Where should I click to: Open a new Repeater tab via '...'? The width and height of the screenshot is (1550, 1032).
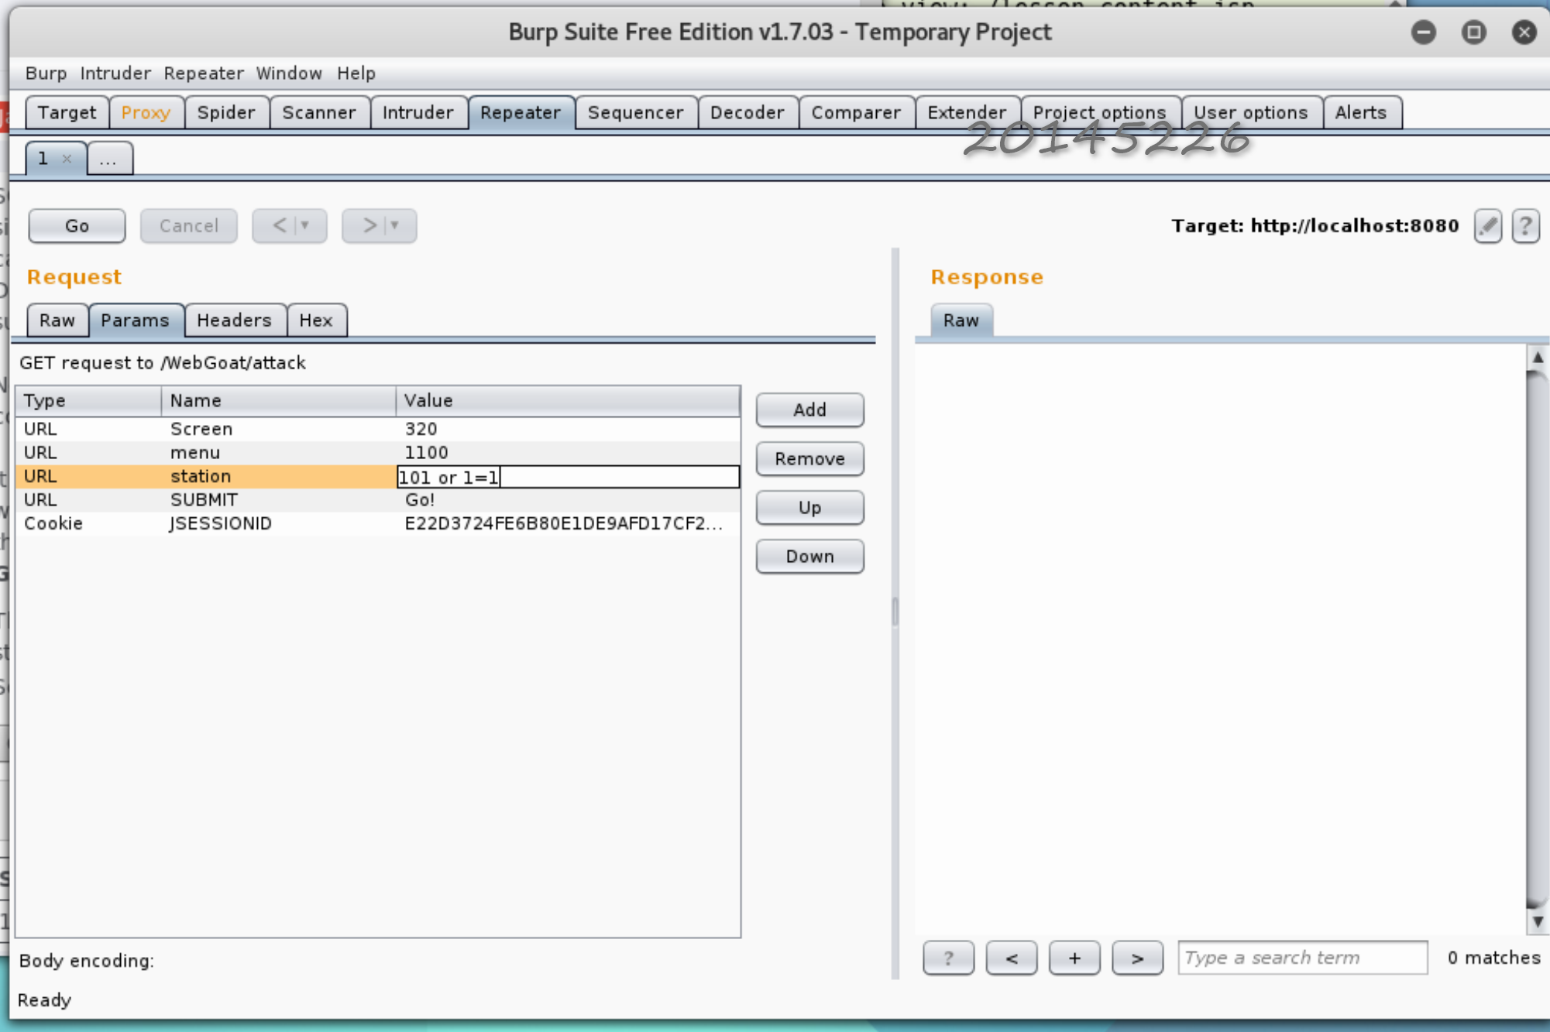coord(109,159)
